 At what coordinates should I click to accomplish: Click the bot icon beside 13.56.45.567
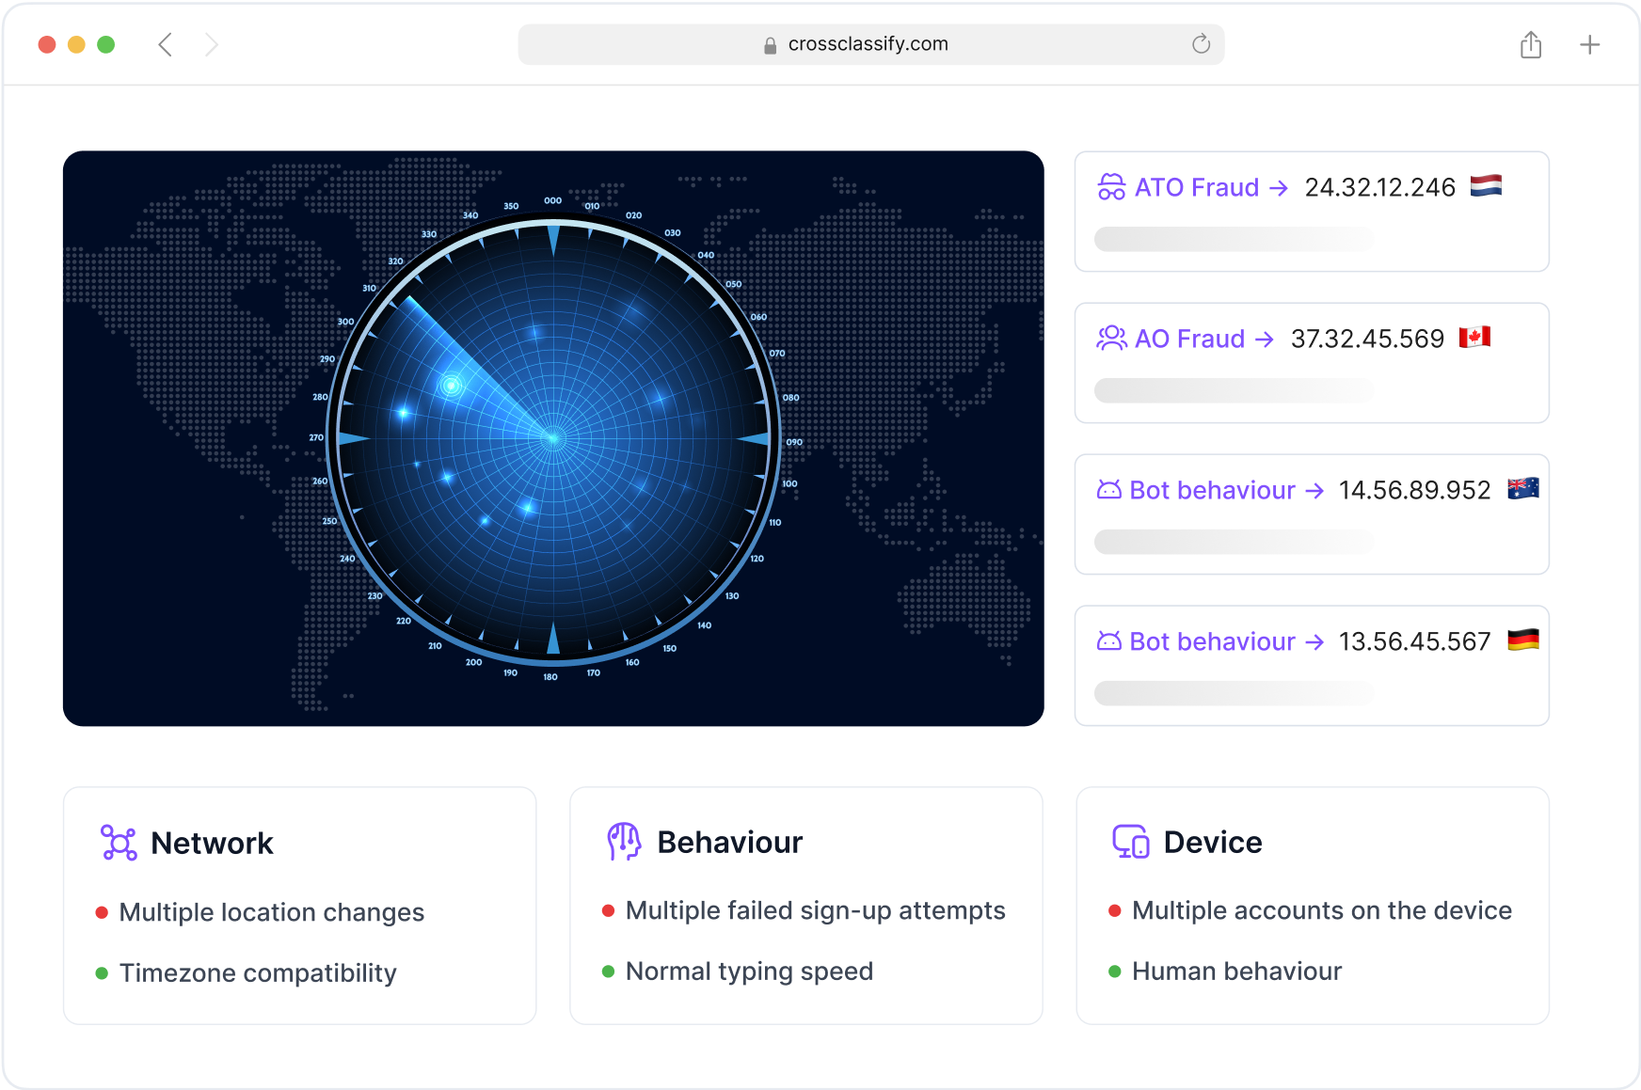pos(1109,641)
